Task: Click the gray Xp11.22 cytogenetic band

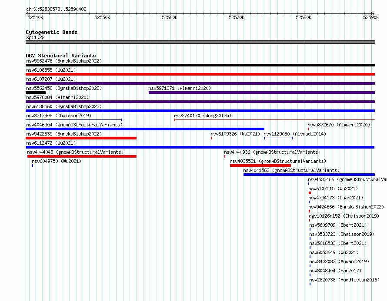Action: tap(200, 42)
